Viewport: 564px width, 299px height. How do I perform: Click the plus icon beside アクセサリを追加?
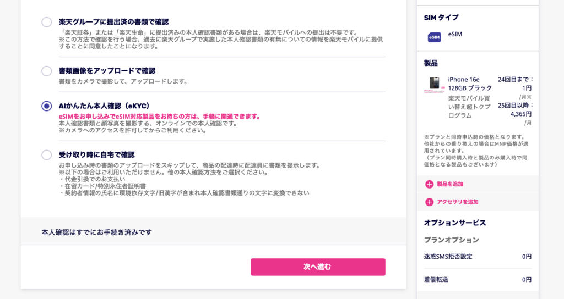(x=429, y=202)
